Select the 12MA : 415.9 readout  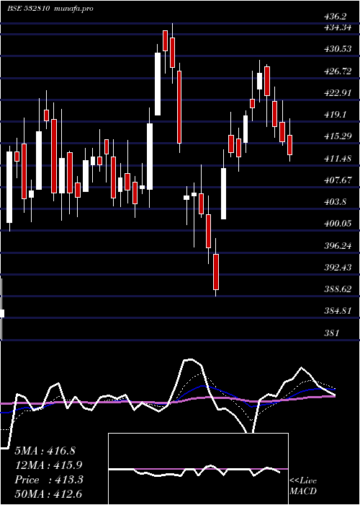pos(48,465)
